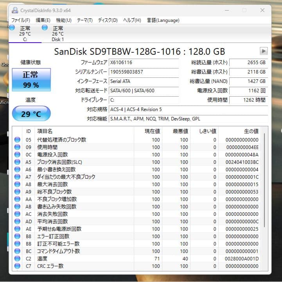Open the テーマ(T) menu
282x282 pixels.
pyautogui.click(x=85, y=20)
